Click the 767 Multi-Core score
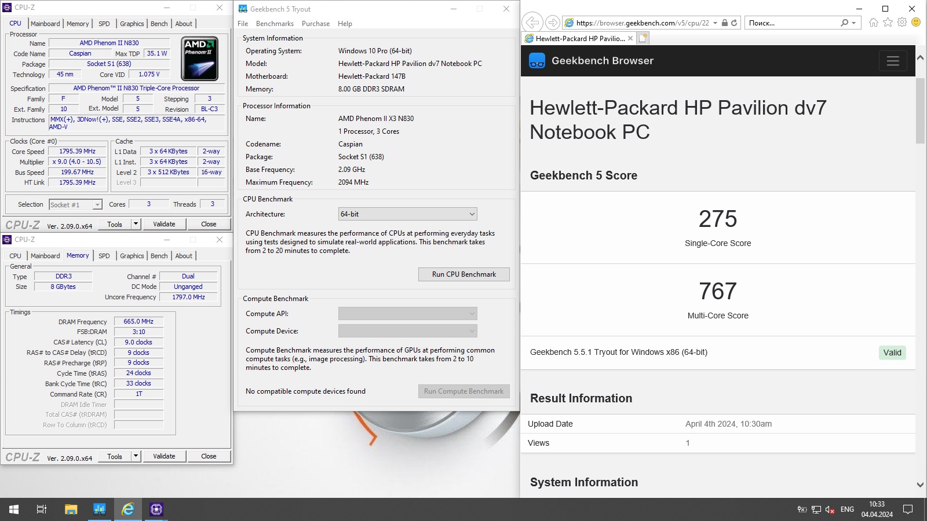The height and width of the screenshot is (521, 927). click(x=718, y=291)
